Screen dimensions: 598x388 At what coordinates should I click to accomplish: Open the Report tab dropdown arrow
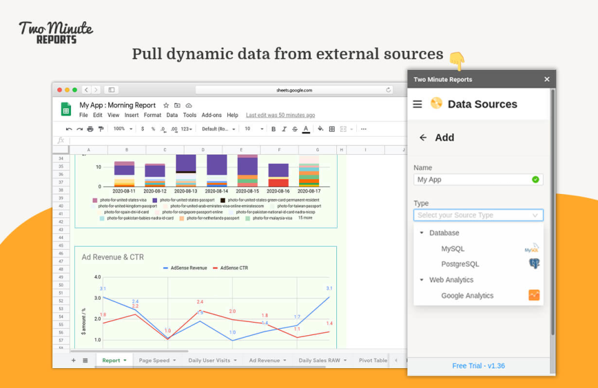[x=125, y=360]
